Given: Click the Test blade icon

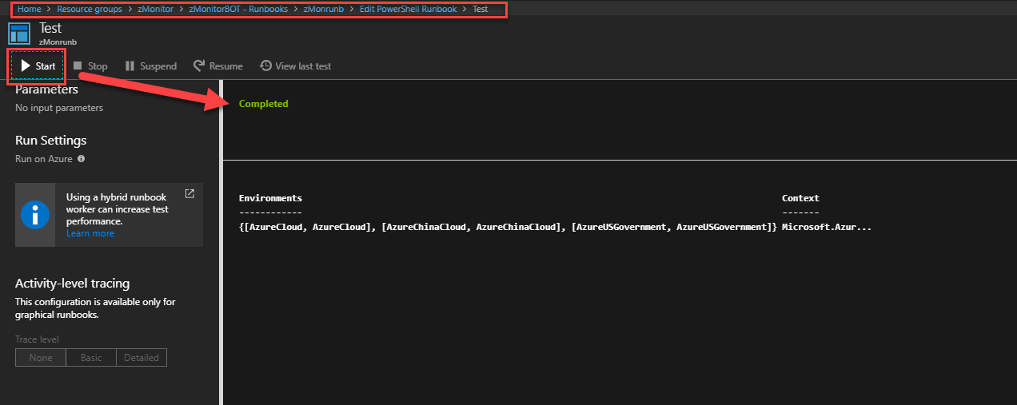Looking at the screenshot, I should click(x=19, y=34).
